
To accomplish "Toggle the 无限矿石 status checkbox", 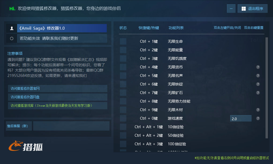I will point(123,93).
